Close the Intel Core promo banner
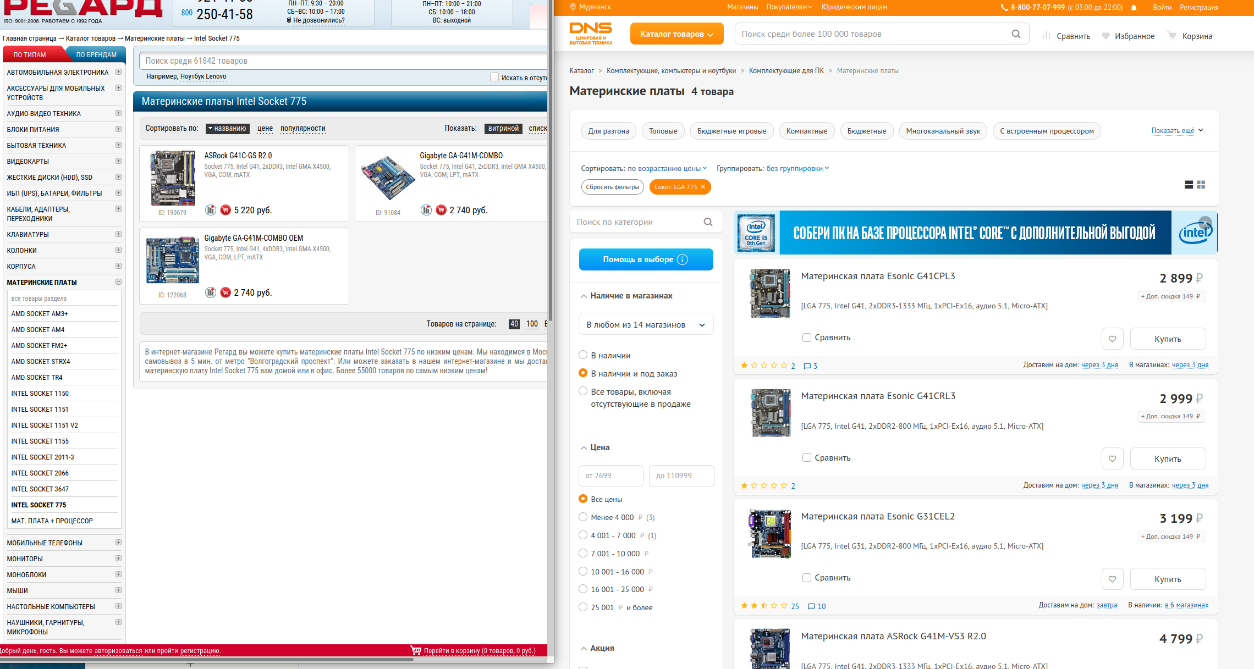 (1205, 223)
